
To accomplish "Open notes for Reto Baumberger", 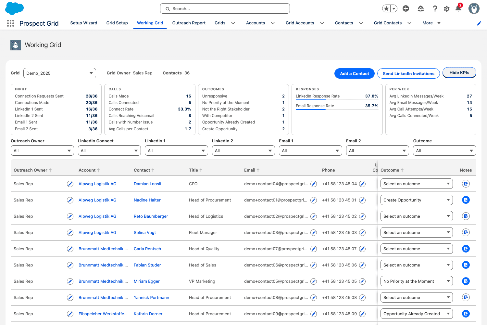I will click(466, 216).
